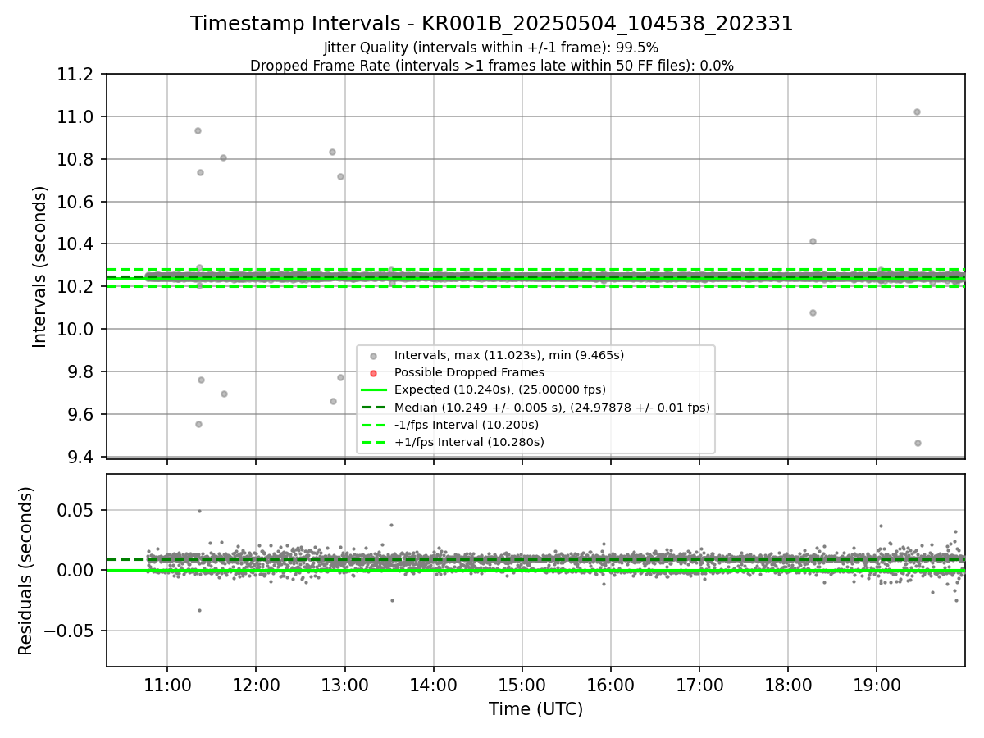Screen dimensions: 984x738
Task: Click legend entry starting 'Median (10.249 +/- 0.005 s)'
Action: (552, 408)
